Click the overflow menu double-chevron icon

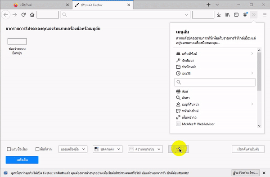[254, 15]
